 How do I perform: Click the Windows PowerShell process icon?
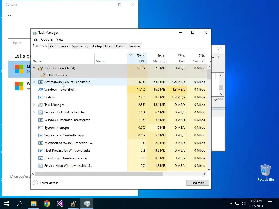tap(41, 90)
